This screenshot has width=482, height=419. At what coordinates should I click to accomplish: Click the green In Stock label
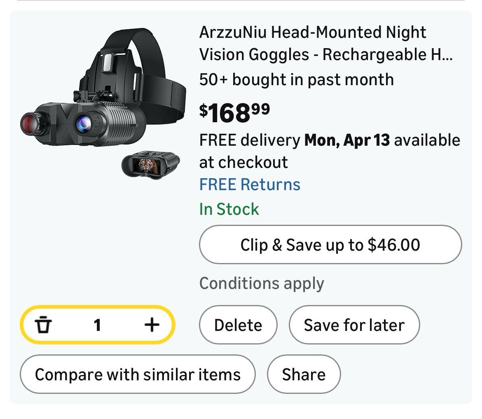tap(229, 209)
